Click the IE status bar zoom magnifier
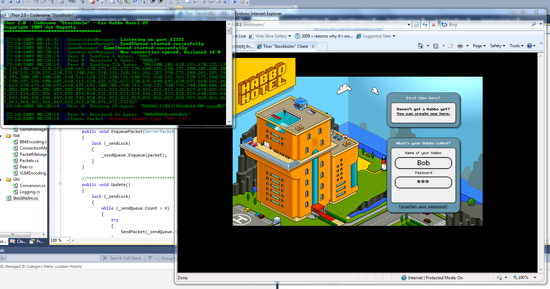The width and height of the screenshot is (550, 289). 515,278
